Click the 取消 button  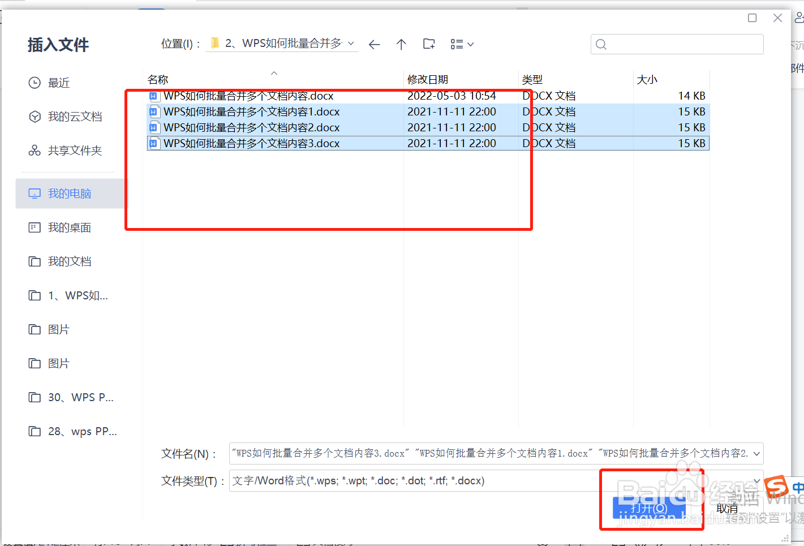[x=728, y=508]
